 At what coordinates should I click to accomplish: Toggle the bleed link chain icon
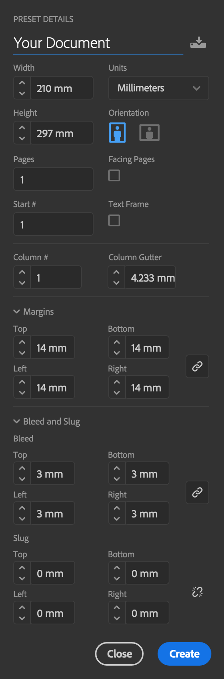[x=197, y=492]
